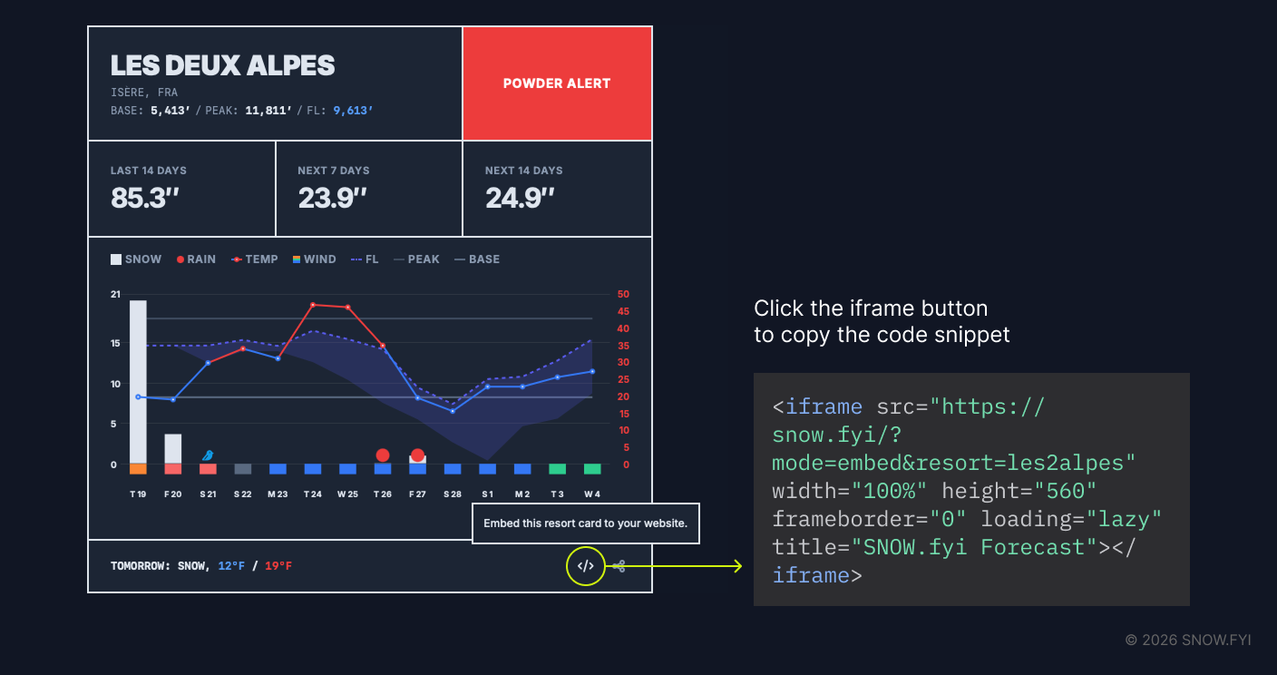The width and height of the screenshot is (1277, 675).
Task: Click the iframe code snippet box
Action: tap(971, 489)
